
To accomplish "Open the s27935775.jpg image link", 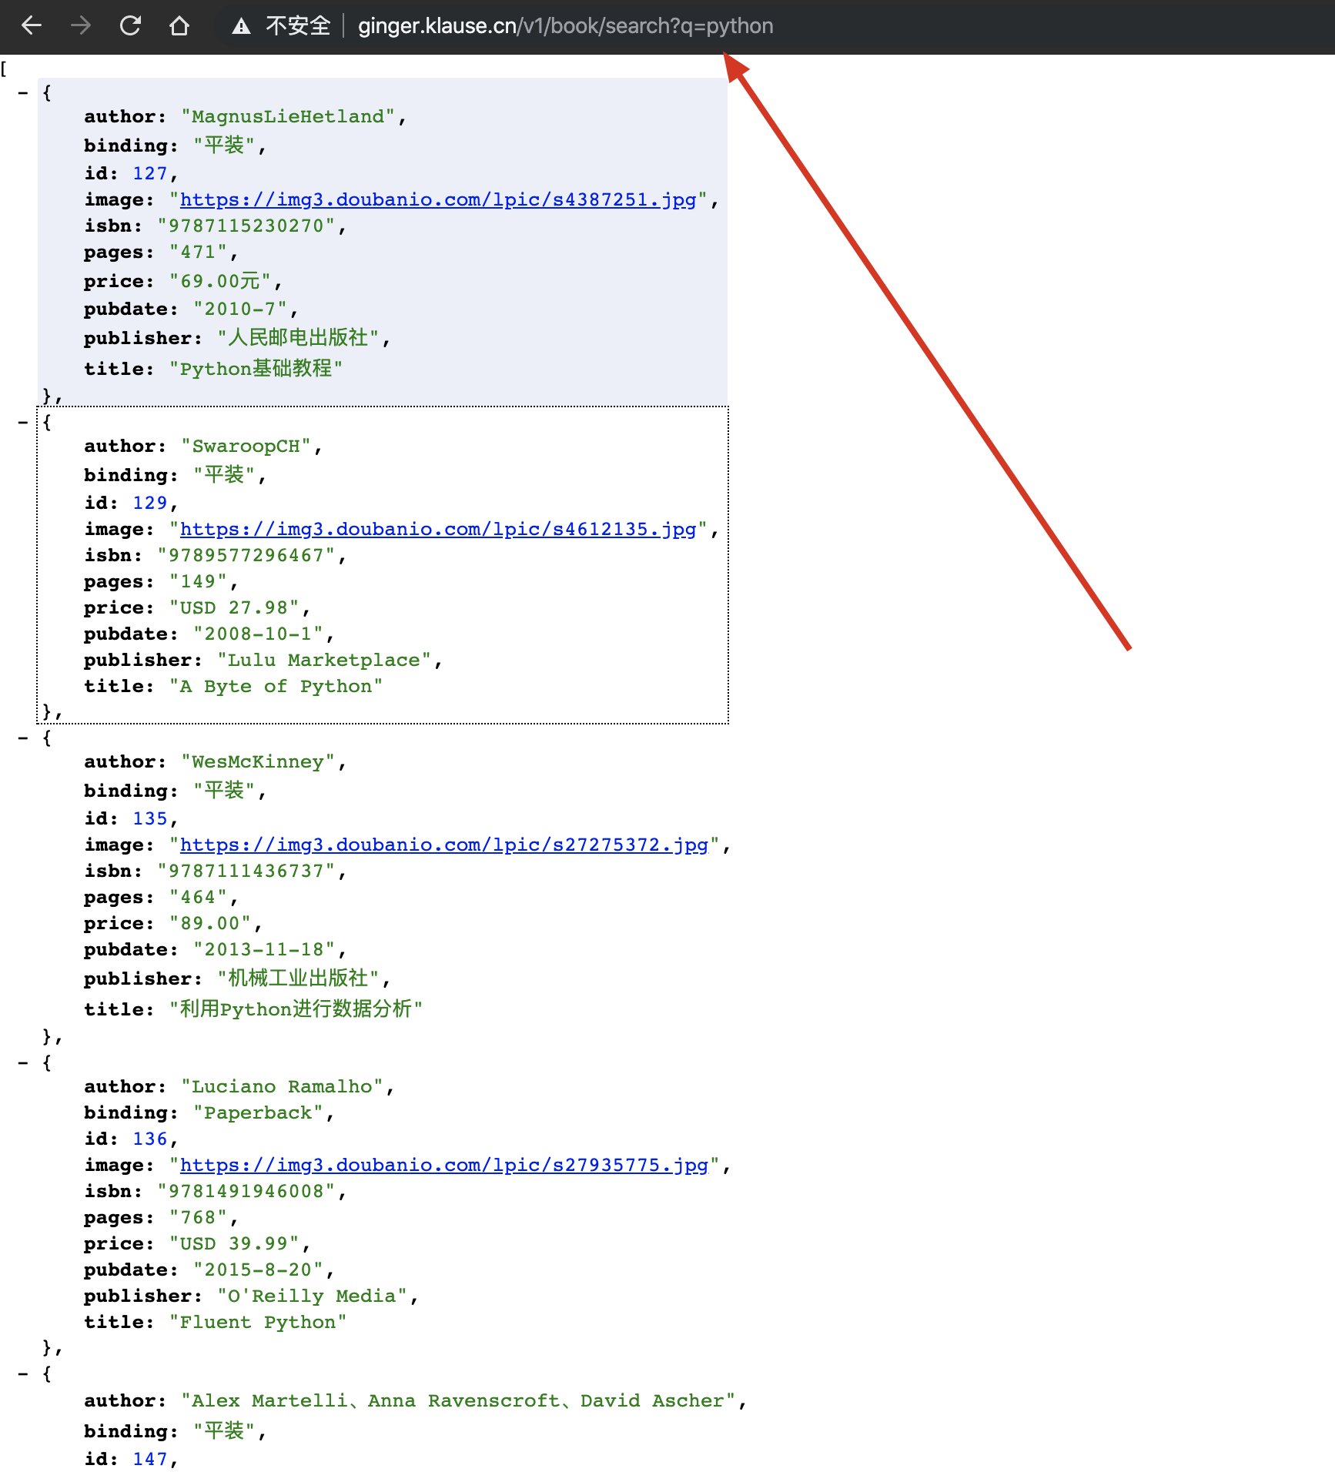I will (x=443, y=1166).
